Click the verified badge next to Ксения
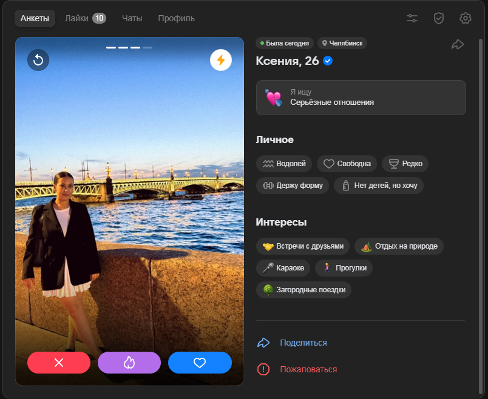 [328, 61]
